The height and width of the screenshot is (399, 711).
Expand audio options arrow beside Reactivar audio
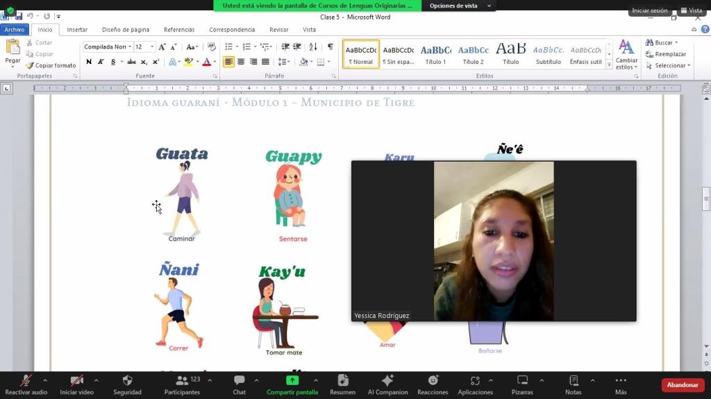tap(45, 380)
